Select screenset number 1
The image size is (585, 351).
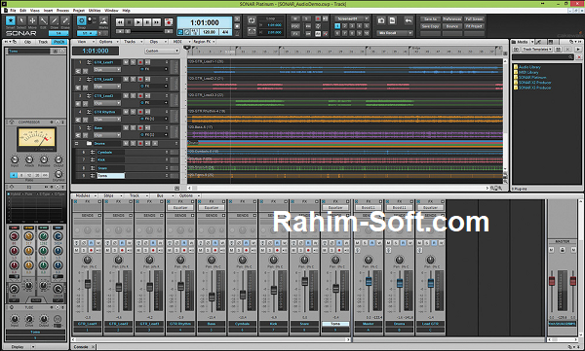tap(337, 26)
